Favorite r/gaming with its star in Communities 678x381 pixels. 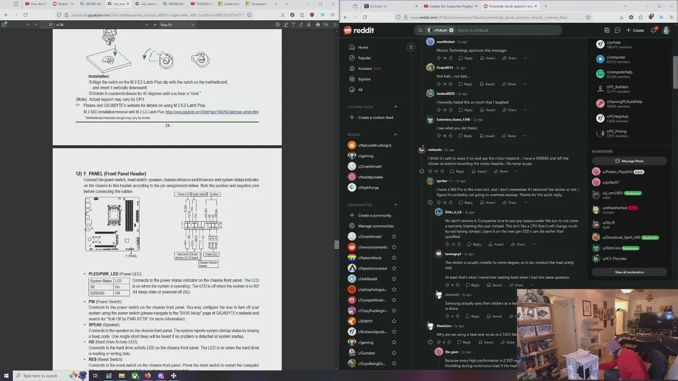pos(394,342)
